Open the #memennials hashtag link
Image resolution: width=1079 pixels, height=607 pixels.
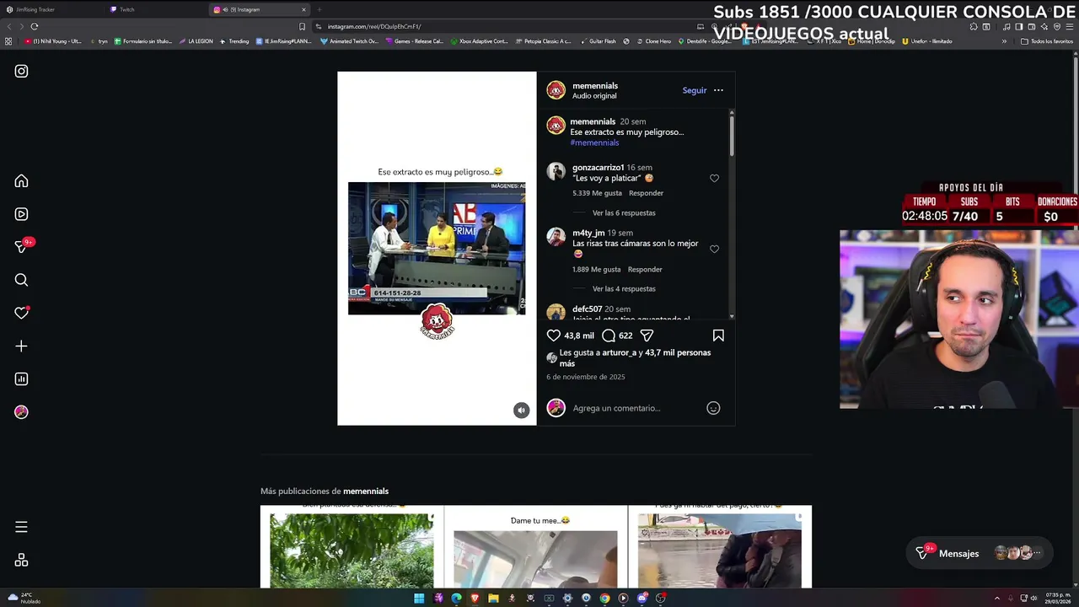coord(594,142)
